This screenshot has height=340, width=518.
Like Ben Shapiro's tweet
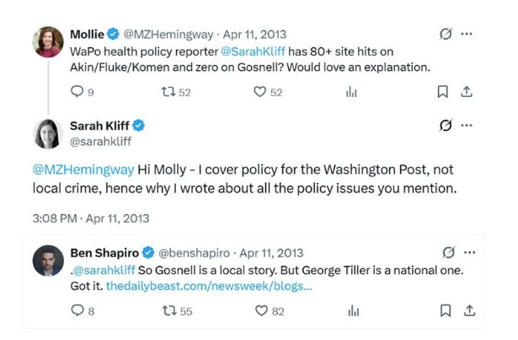[261, 311]
